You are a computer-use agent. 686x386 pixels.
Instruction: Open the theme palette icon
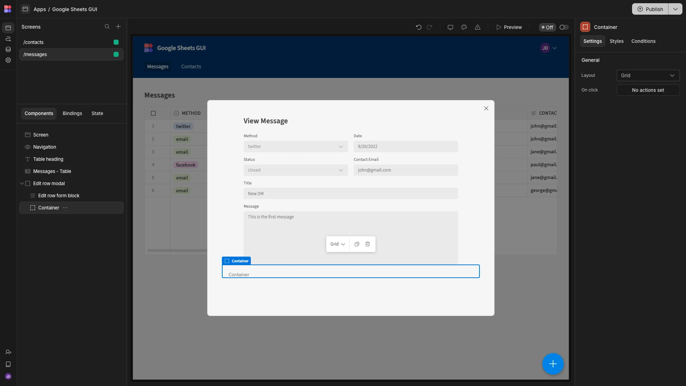[x=464, y=27]
